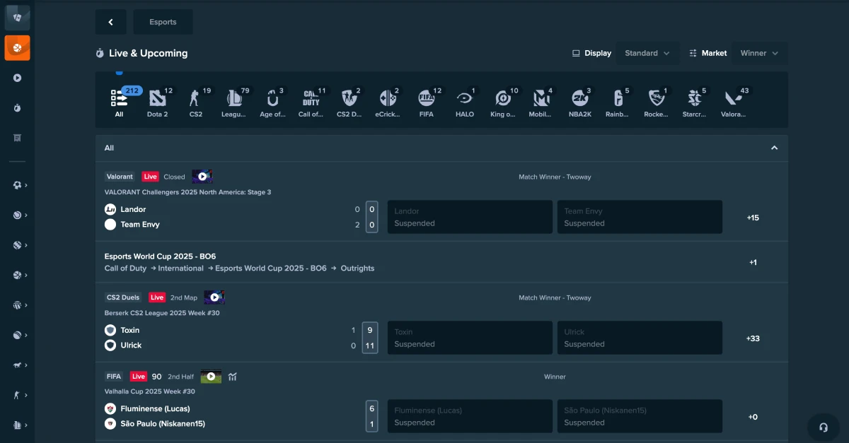The width and height of the screenshot is (849, 443).
Task: Filter events by Mobile Legends
Action: tap(541, 102)
